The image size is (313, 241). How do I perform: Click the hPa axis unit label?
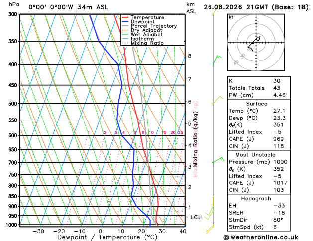[x=14, y=4]
